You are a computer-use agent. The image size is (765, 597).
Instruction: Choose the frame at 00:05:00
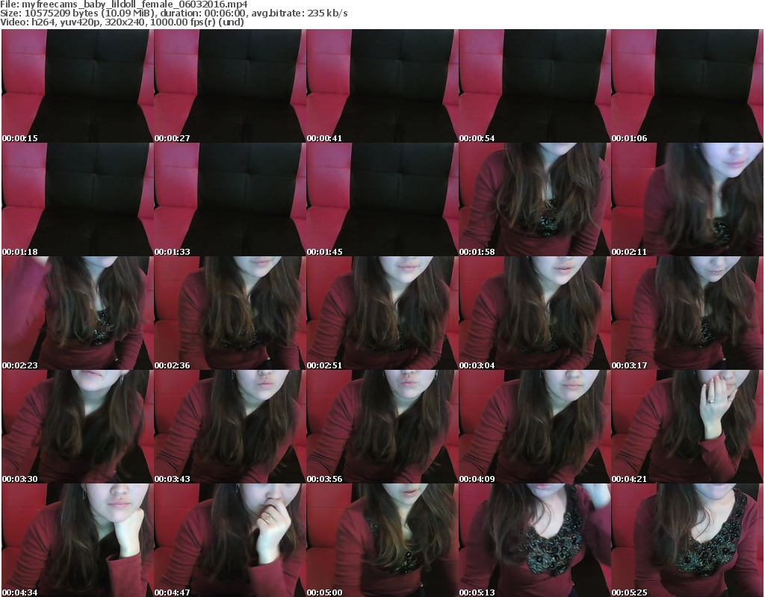(382, 539)
